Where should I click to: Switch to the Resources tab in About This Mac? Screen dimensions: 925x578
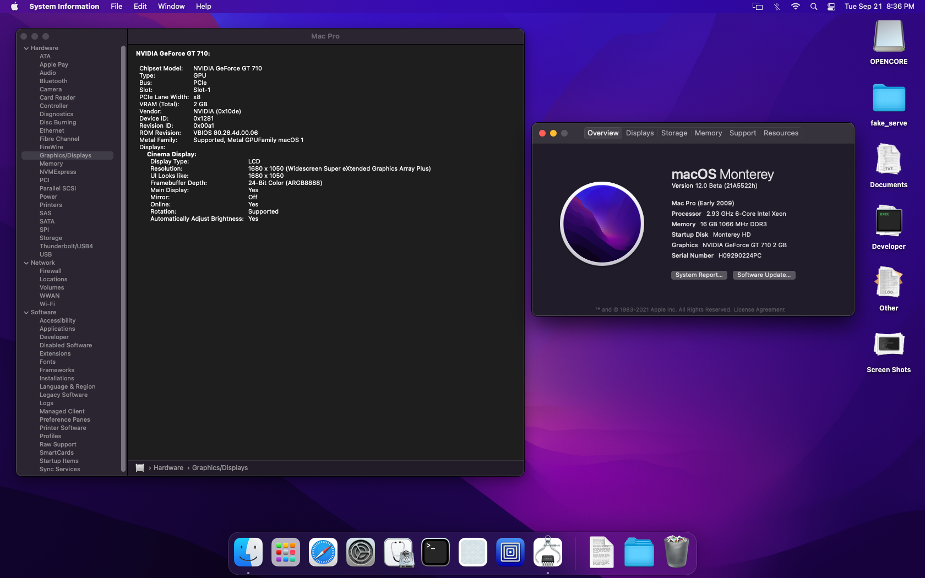781,133
